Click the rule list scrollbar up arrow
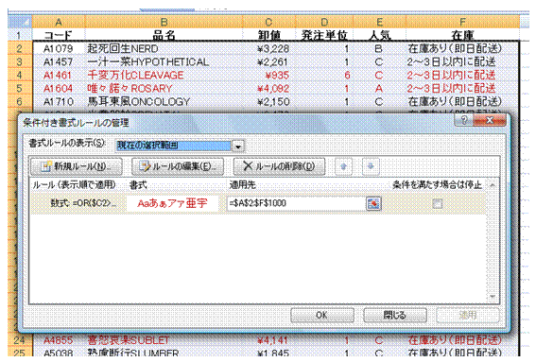Viewport: 536px width, 362px height. click(493, 185)
